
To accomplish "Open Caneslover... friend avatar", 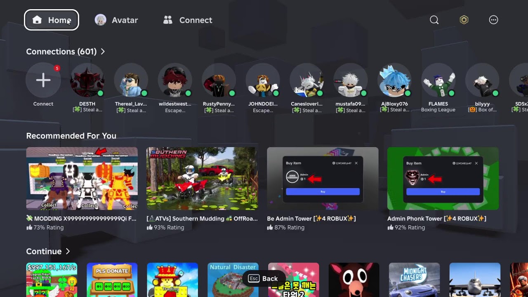I will (x=306, y=80).
